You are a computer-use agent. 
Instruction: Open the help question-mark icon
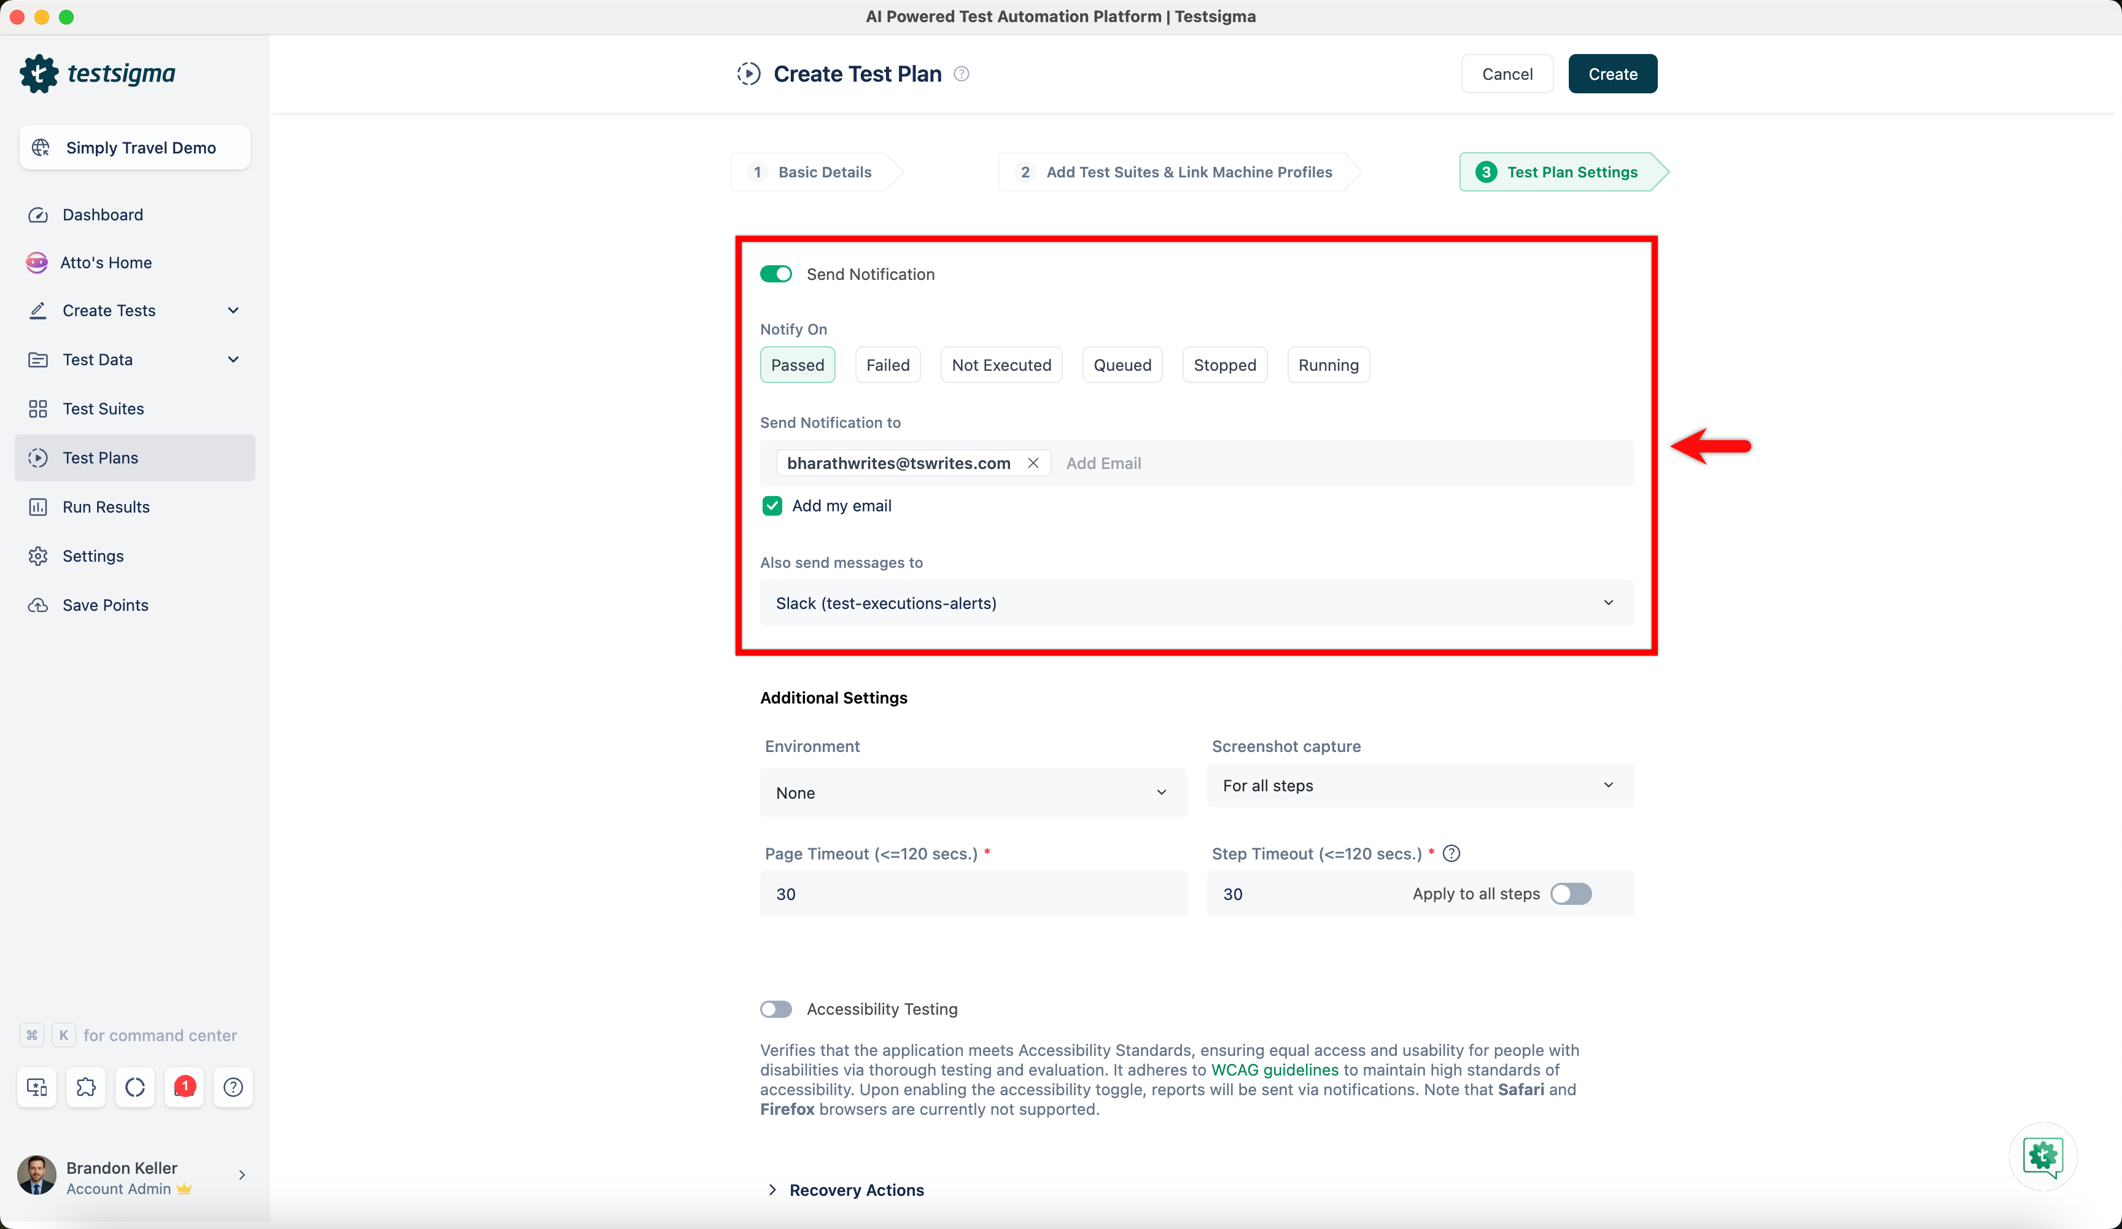pyautogui.click(x=233, y=1087)
